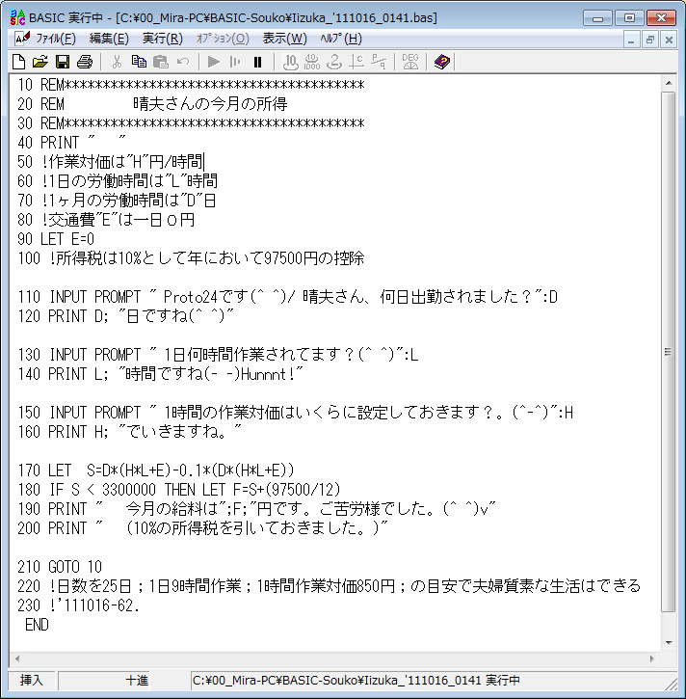Image resolution: width=686 pixels, height=699 pixels.
Task: Click line 180 IF S < 3300000
Action: [179, 490]
